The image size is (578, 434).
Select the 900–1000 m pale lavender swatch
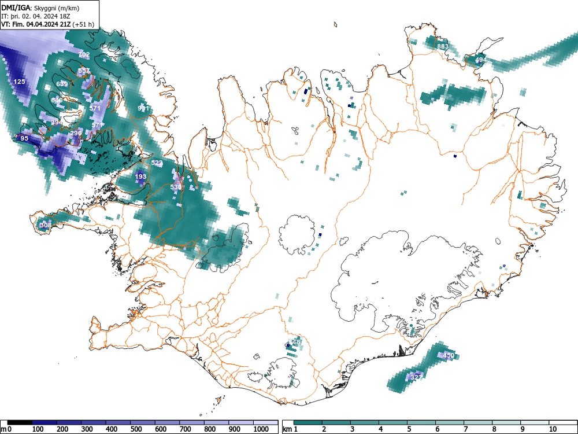coord(241,422)
